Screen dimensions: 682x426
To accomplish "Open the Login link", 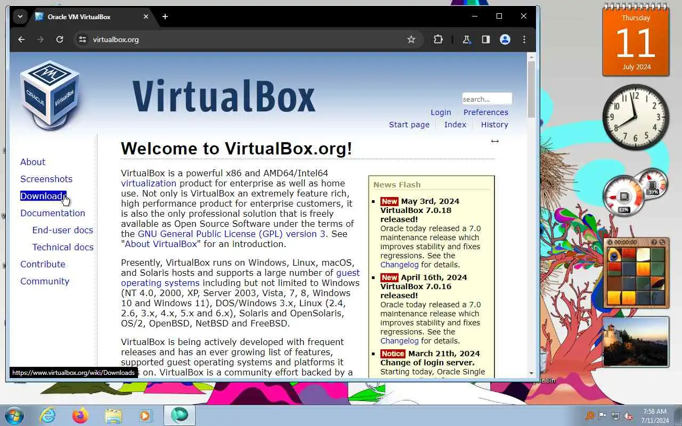I will click(x=441, y=112).
